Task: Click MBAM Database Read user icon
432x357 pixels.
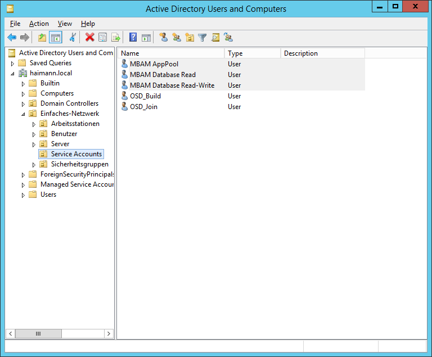Action: pos(124,74)
